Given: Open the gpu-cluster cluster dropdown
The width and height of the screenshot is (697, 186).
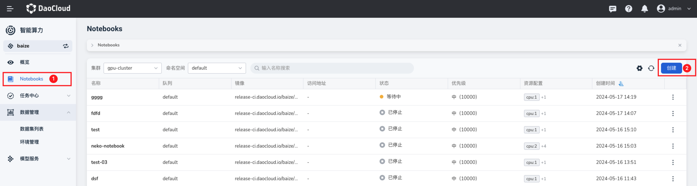Looking at the screenshot, I should 132,68.
